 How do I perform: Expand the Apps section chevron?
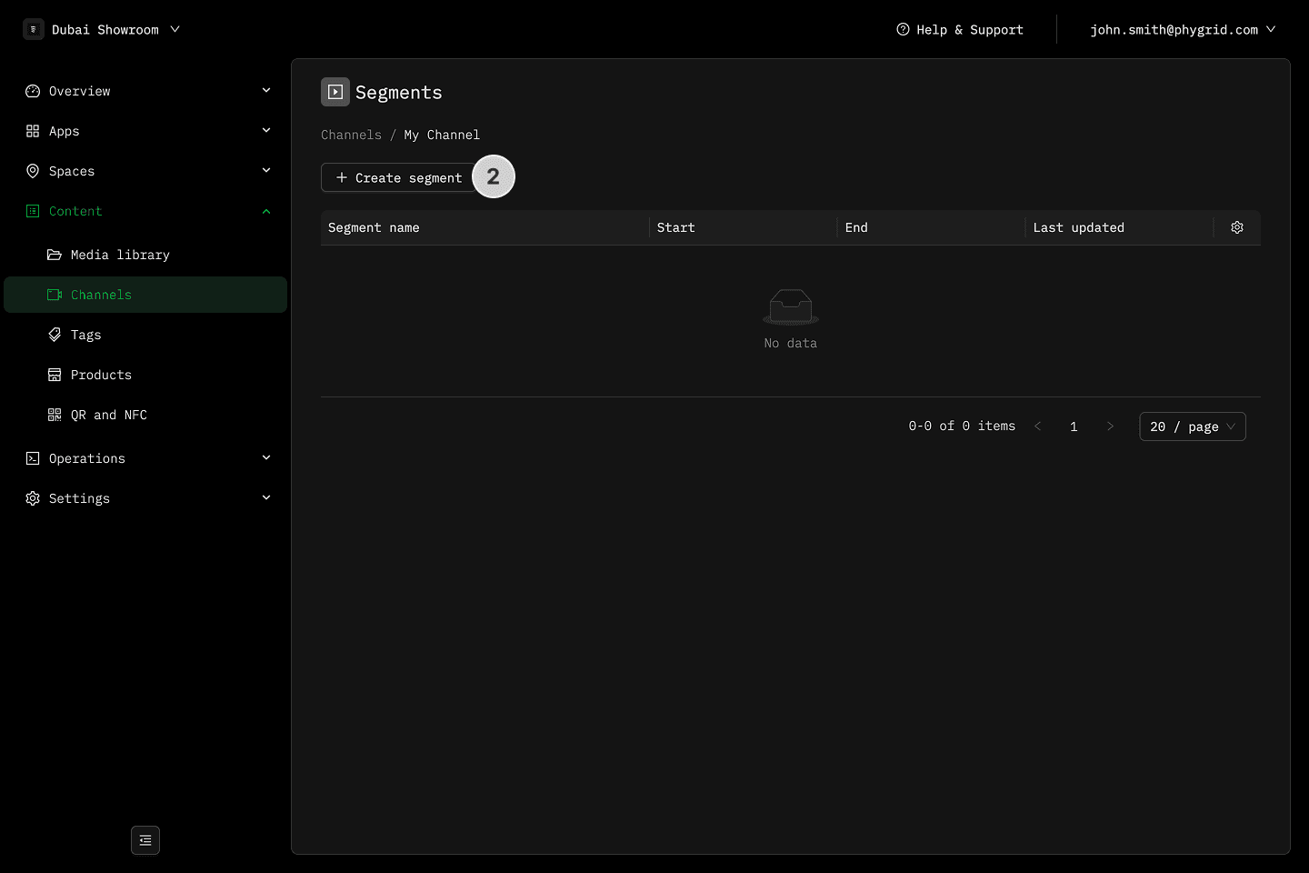(x=266, y=130)
